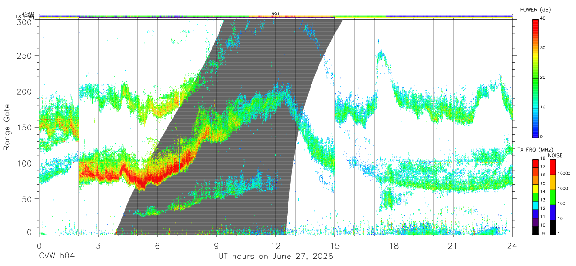Screen dimensions: 576x266
Task: Click the "250" range gate tick label
Action: 25,55
